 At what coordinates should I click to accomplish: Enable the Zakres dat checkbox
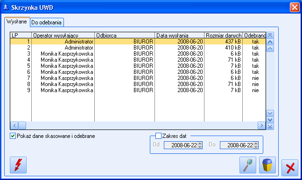158,136
